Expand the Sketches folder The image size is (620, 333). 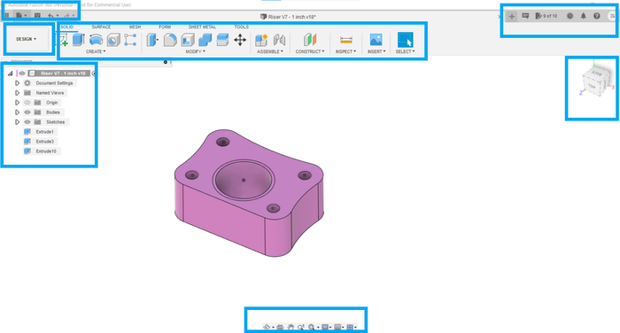[17, 122]
